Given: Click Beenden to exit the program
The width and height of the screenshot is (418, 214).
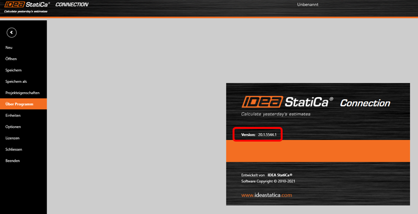Looking at the screenshot, I should (x=13, y=161).
